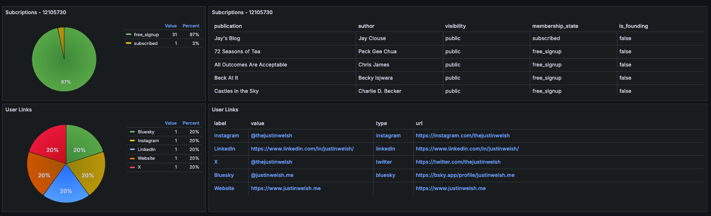Sort User Links table by type column

381,123
